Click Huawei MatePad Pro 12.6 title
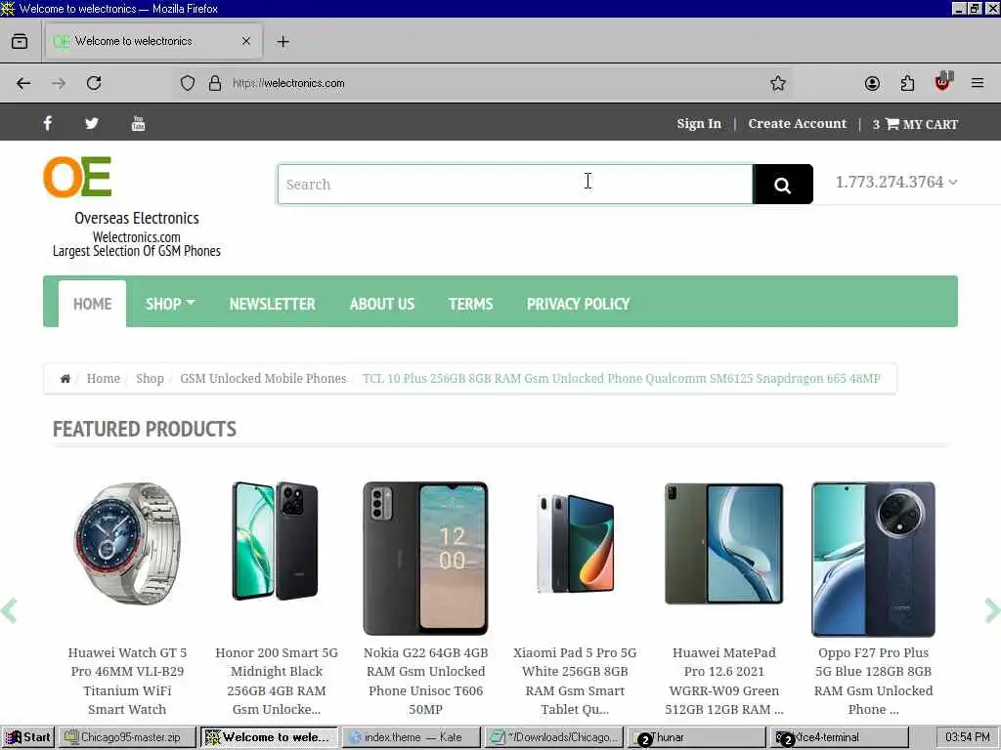 click(x=724, y=681)
